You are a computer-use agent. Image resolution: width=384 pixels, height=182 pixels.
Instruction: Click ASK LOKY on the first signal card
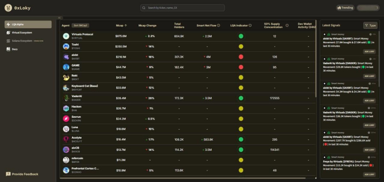(369, 52)
